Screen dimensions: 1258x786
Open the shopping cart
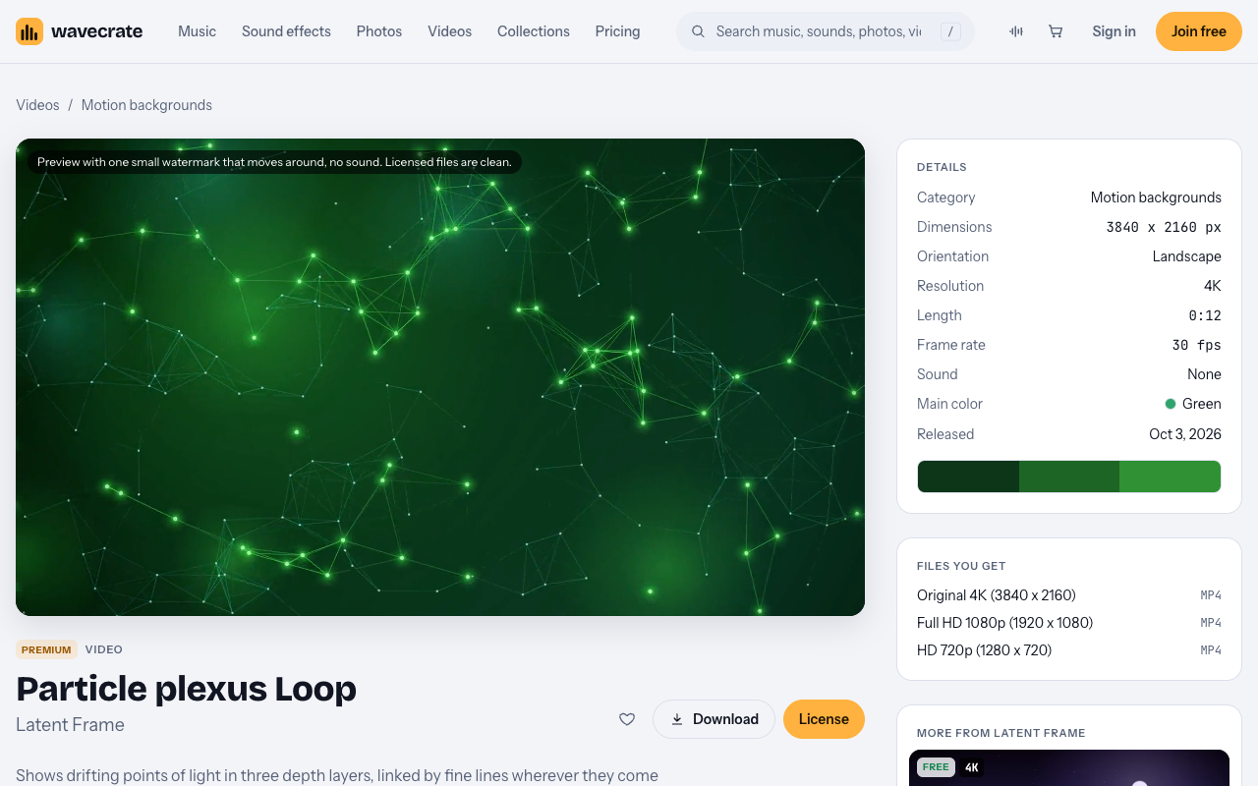(1056, 31)
